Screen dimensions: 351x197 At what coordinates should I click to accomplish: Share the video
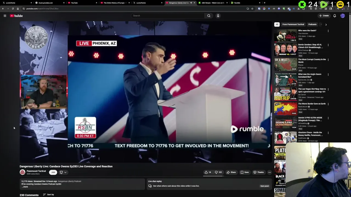pyautogui.click(x=231, y=172)
